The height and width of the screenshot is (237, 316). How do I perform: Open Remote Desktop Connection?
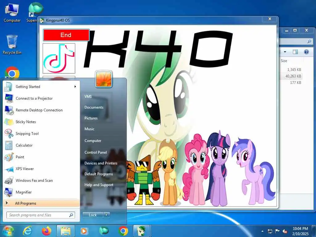41,110
